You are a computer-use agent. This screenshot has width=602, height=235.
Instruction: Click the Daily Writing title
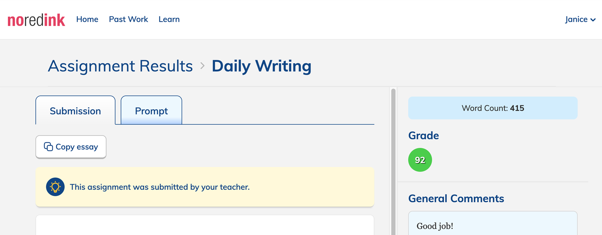point(261,66)
